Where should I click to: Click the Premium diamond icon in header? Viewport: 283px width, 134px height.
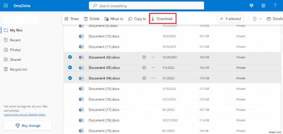pyautogui.click(x=252, y=6)
